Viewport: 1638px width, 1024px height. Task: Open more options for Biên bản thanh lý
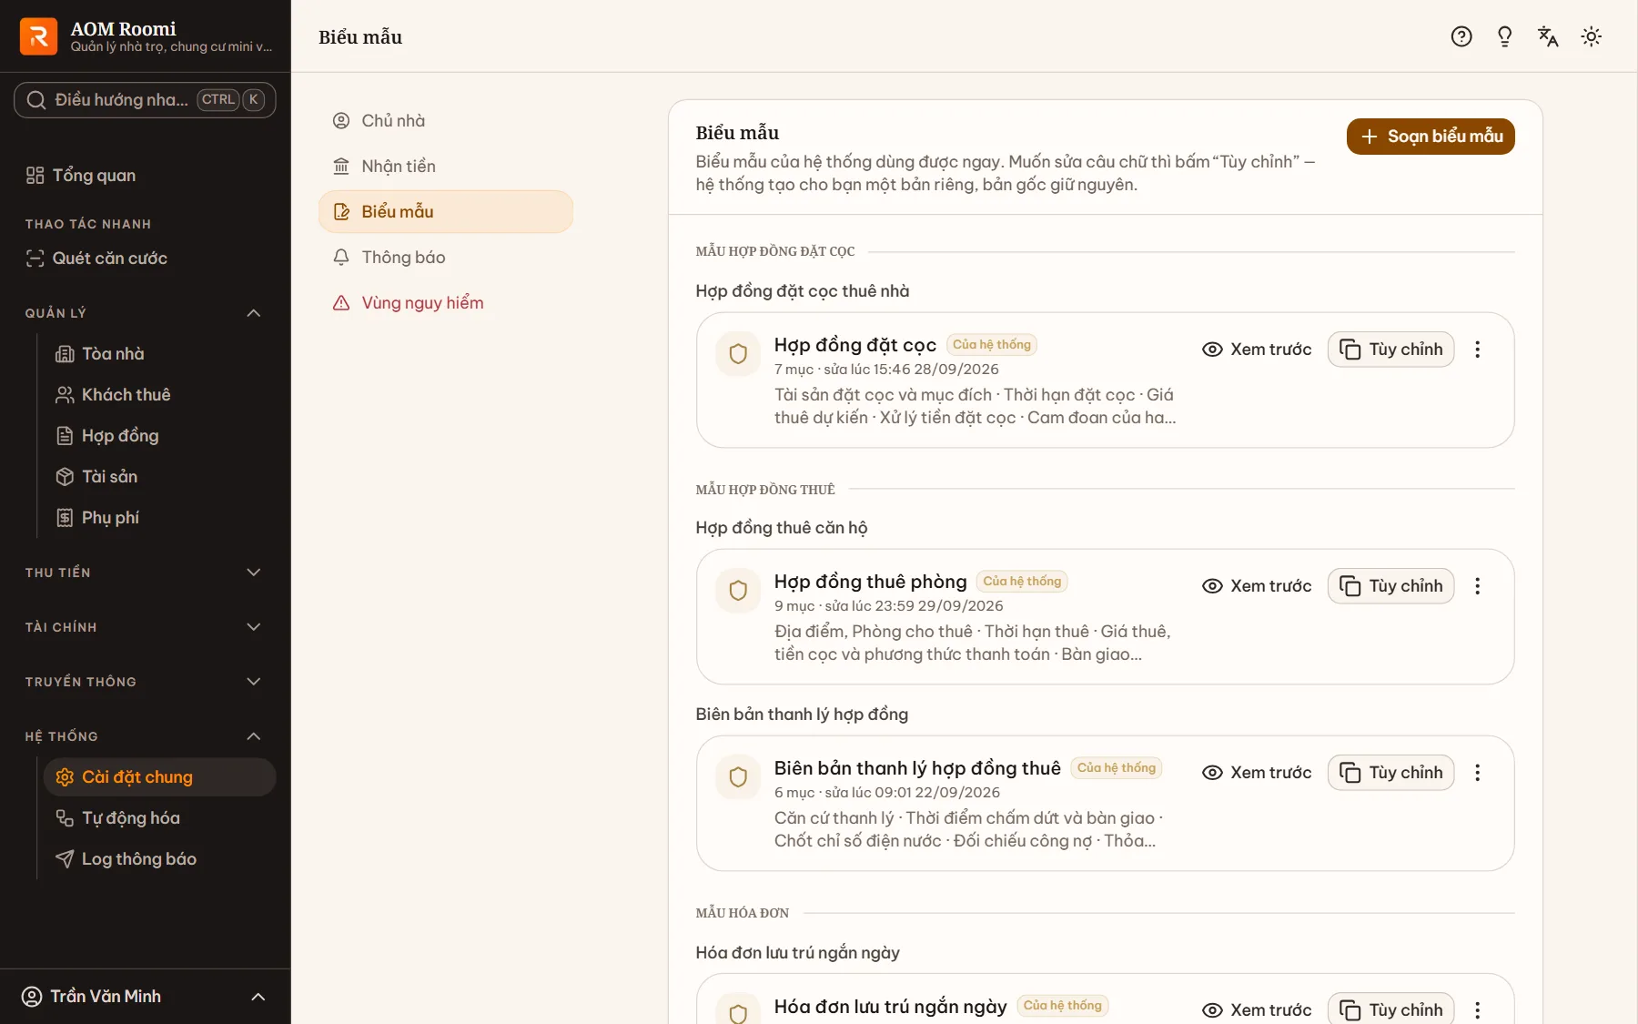pyautogui.click(x=1478, y=773)
